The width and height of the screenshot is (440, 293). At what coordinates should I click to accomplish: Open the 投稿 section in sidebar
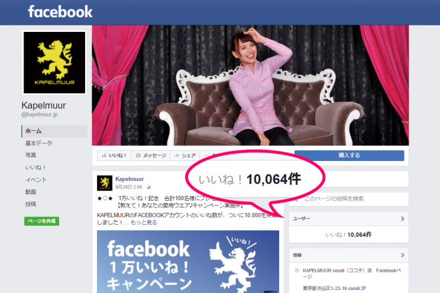(31, 204)
